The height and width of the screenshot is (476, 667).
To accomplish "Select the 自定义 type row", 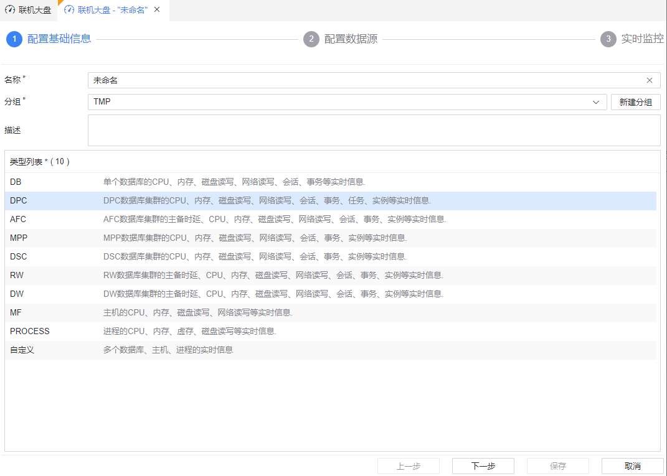I will (331, 350).
